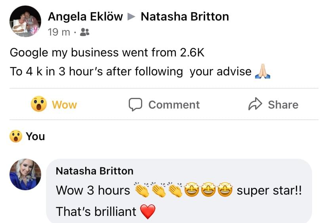
Task: Tap the Share button label
Action: tap(283, 105)
